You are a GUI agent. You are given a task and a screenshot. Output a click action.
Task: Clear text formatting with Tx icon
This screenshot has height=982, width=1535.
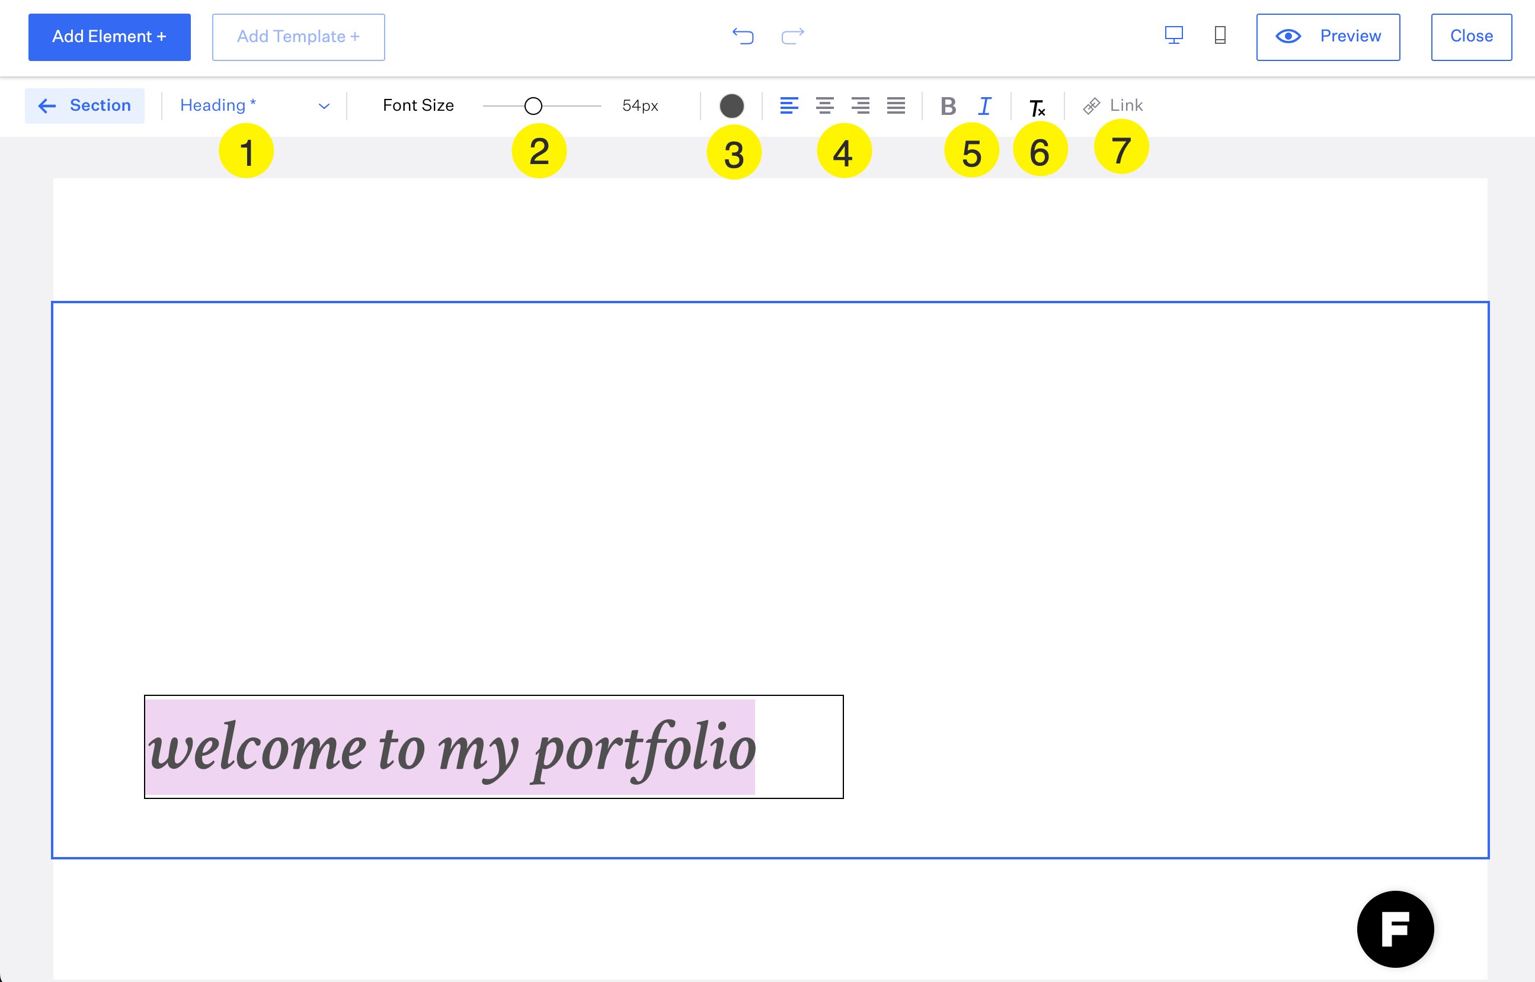tap(1037, 107)
